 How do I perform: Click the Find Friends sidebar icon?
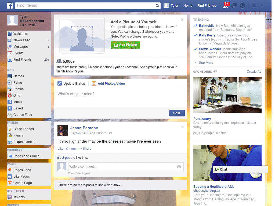point(10,60)
